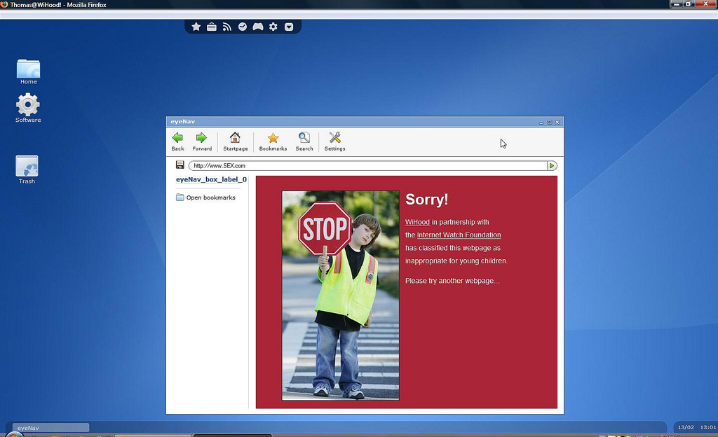Click the Search tool in eyeNav
Screen dimensions: 718x437
coord(304,141)
